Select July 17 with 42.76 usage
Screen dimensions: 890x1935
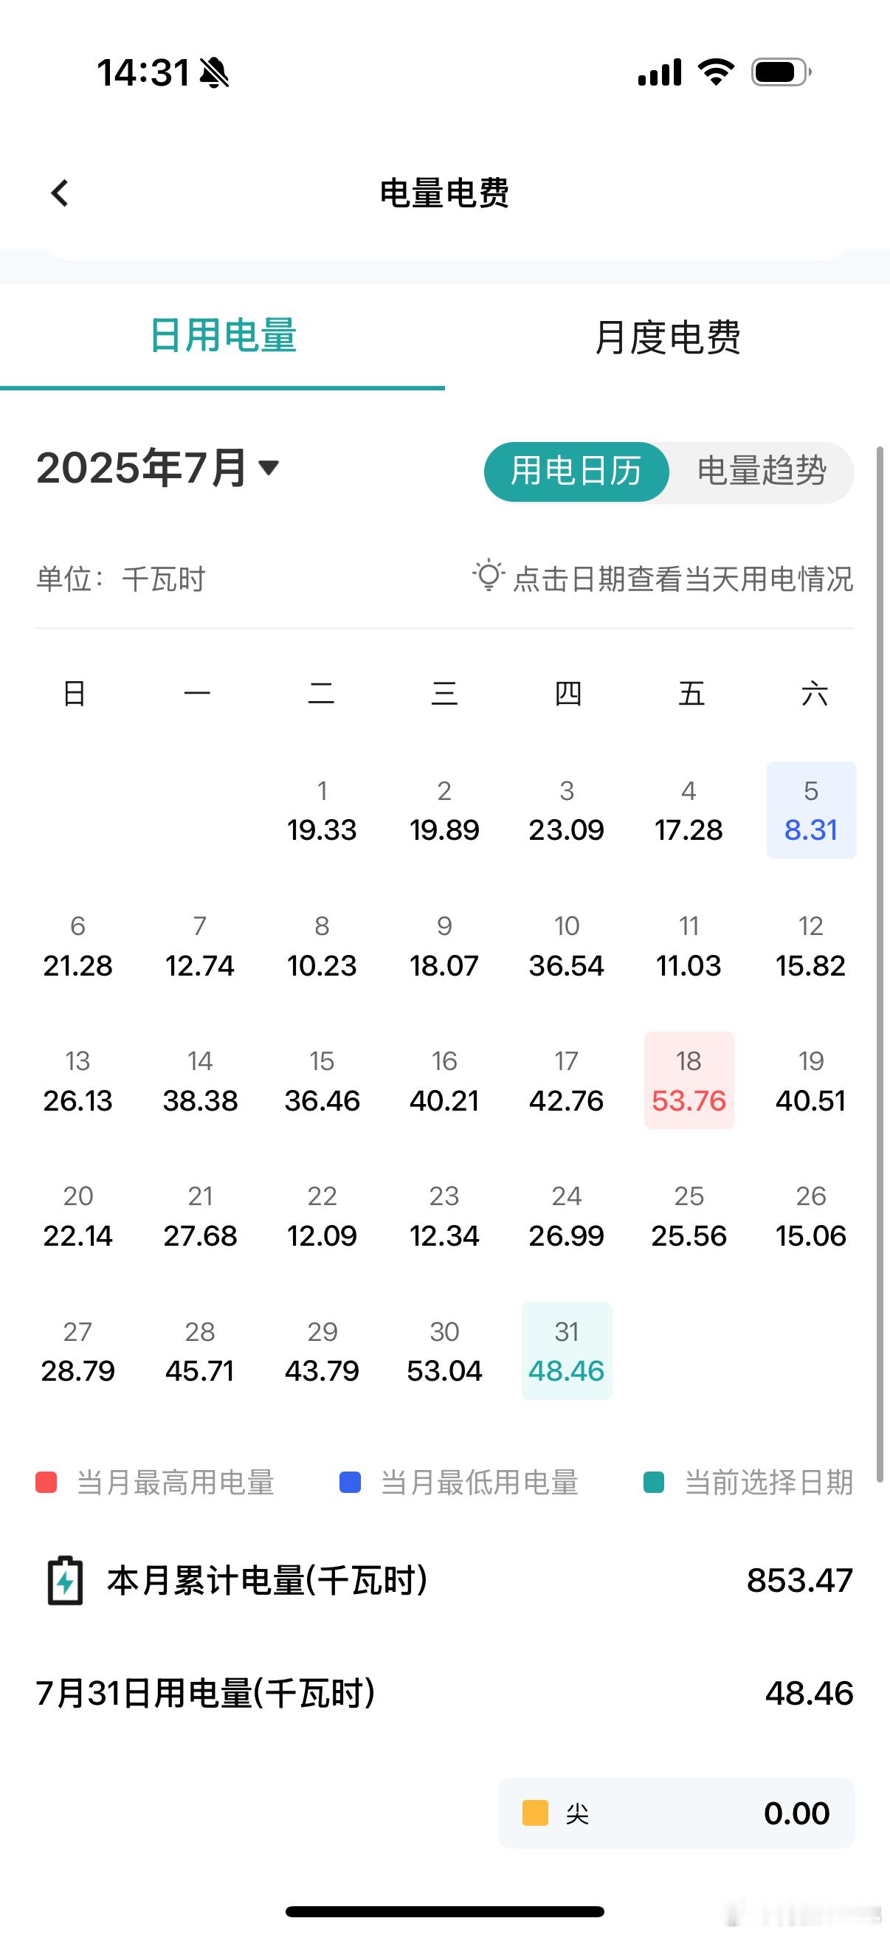pos(567,1081)
